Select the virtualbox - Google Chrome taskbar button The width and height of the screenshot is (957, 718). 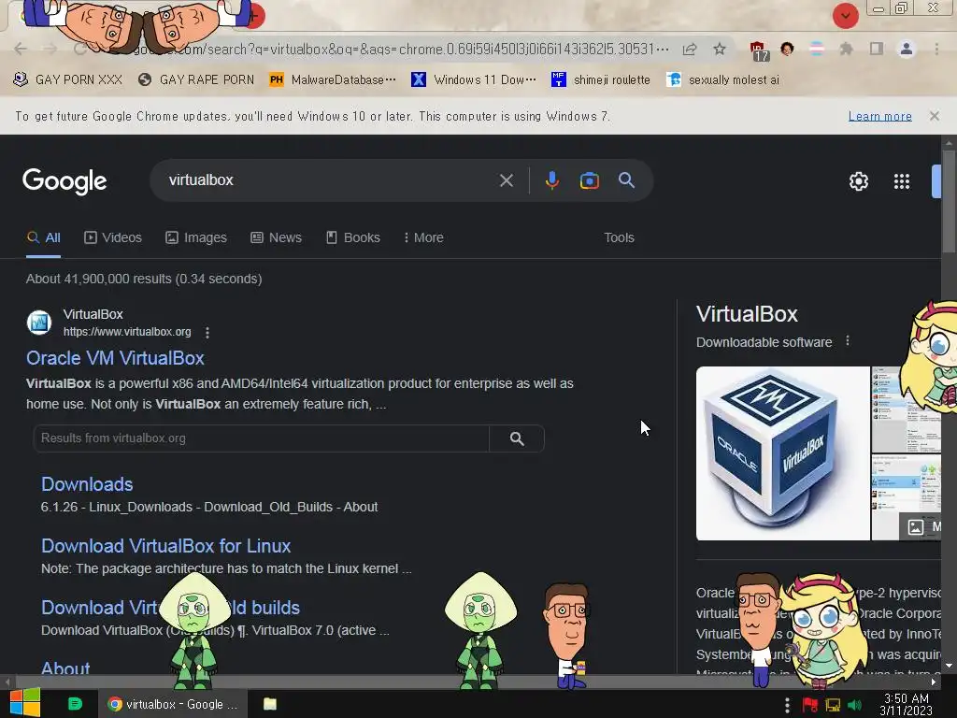pos(173,704)
